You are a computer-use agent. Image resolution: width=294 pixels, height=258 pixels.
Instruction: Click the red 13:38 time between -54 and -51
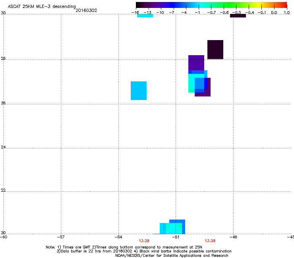click(x=144, y=241)
